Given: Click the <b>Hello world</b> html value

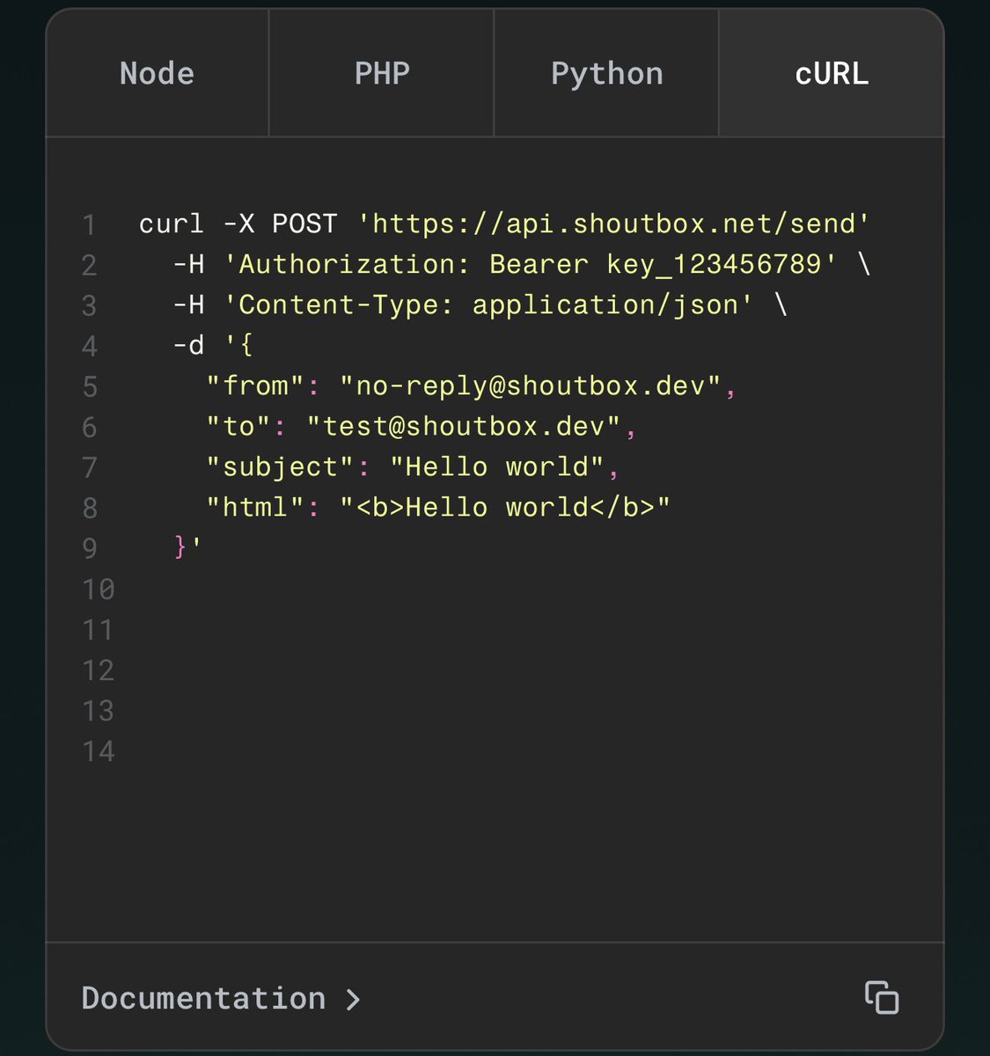Looking at the screenshot, I should [505, 507].
